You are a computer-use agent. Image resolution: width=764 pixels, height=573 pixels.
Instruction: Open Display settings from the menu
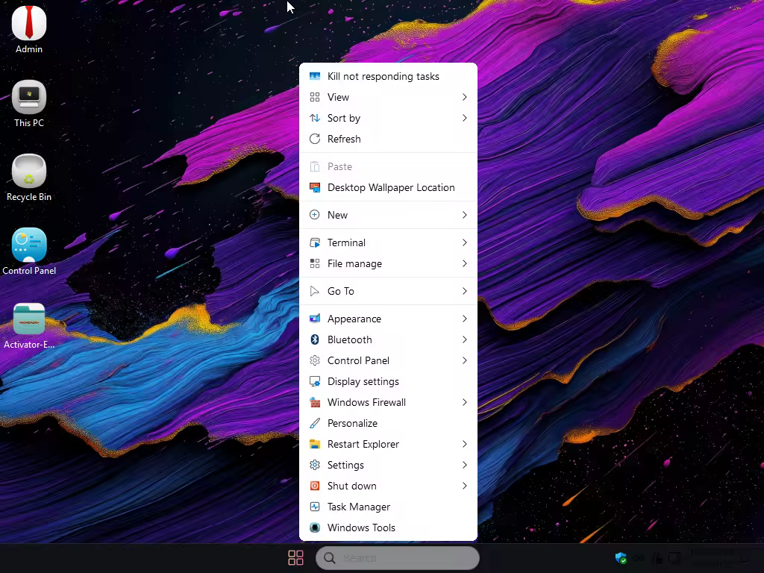363,381
